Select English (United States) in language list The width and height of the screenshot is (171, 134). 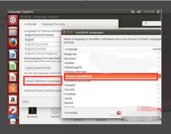43,35
